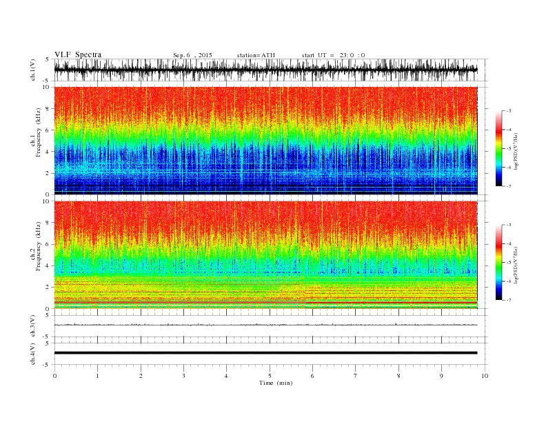546x422 pixels.
Task: Click time axis tick label "6" under ch.4
Action: point(312,376)
